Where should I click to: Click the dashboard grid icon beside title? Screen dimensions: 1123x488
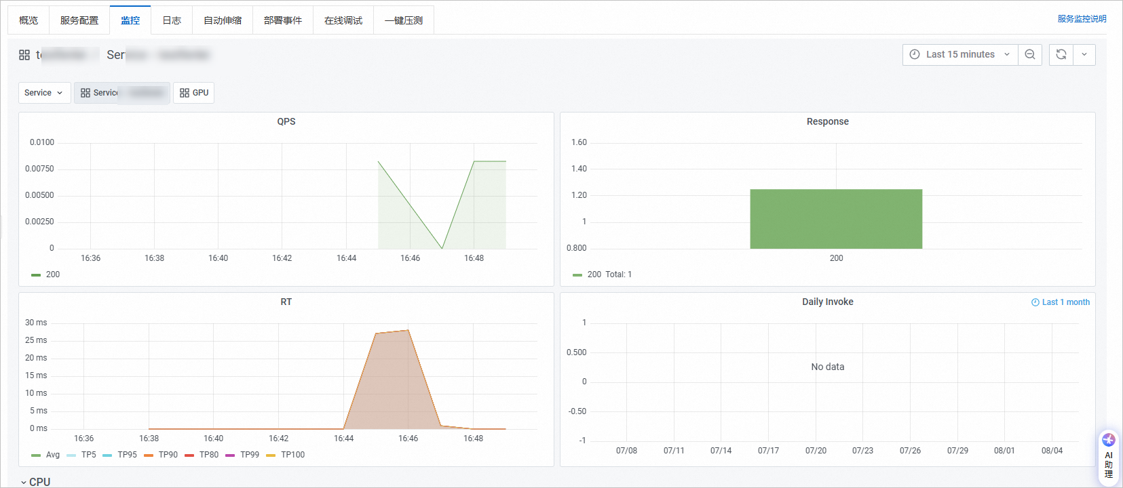(24, 55)
